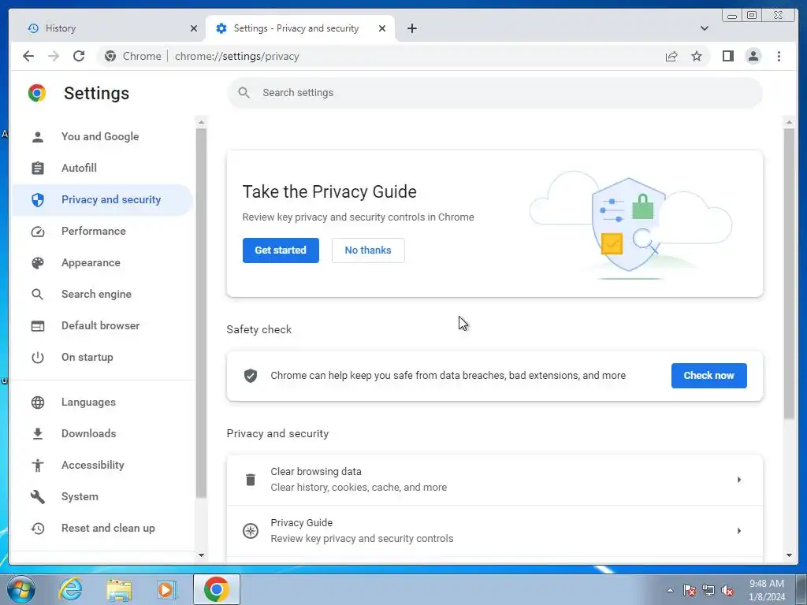
Task: Open Reset and clean up
Action: pos(108,529)
